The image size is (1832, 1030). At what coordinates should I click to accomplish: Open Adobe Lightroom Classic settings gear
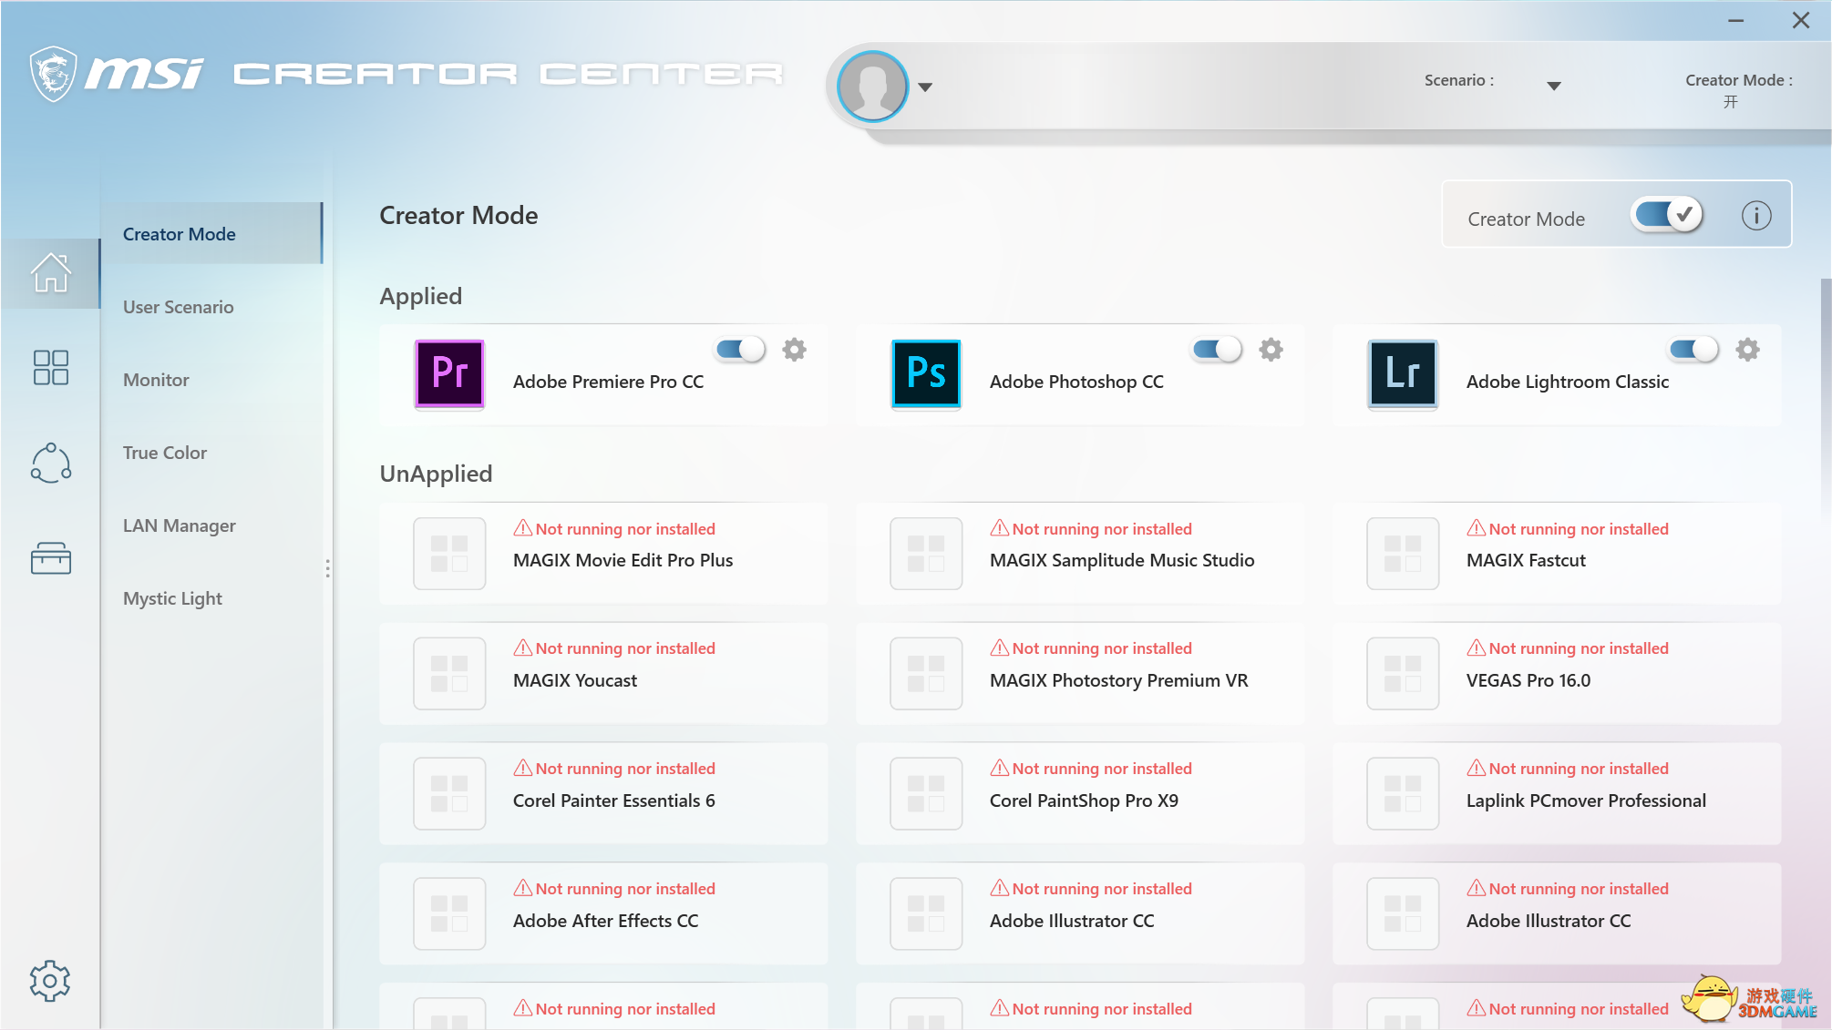pyautogui.click(x=1746, y=350)
